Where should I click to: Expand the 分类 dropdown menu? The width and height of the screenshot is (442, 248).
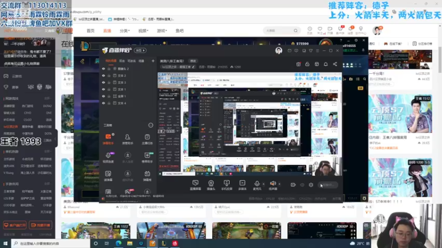click(125, 31)
